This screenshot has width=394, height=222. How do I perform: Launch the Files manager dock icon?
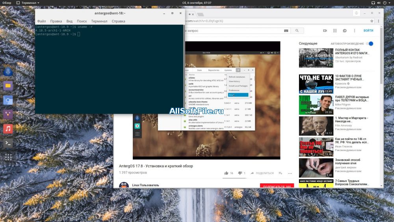tap(8, 86)
